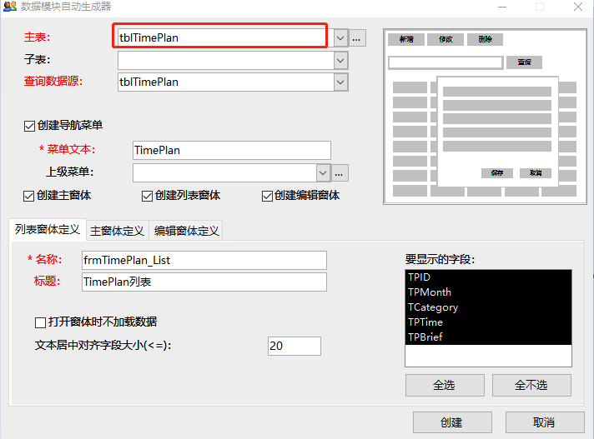Screen dimensions: 594x439
Task: Click the 全选 button
Action: 445,386
